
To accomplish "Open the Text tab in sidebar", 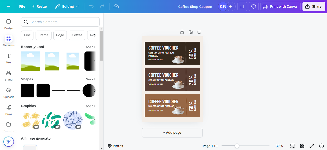I will coord(9,58).
